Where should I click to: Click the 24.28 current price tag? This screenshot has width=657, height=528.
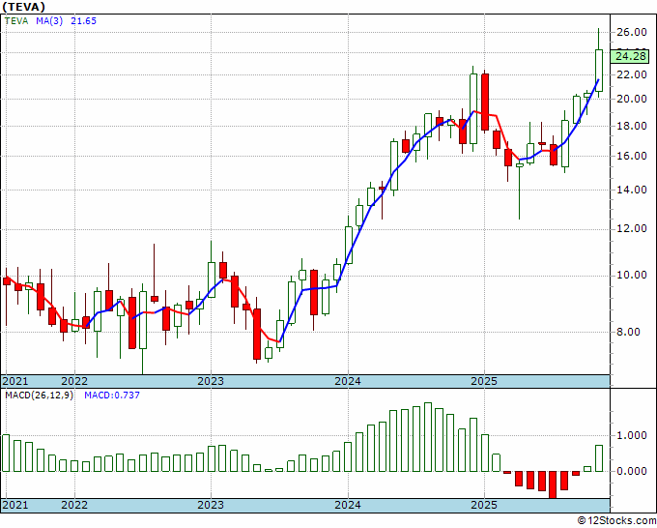pyautogui.click(x=629, y=56)
